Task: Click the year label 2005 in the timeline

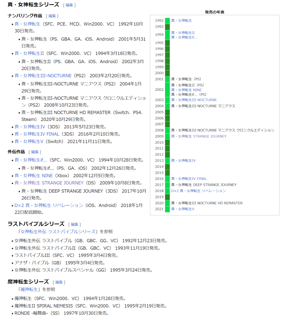Action: pyautogui.click(x=159, y=112)
